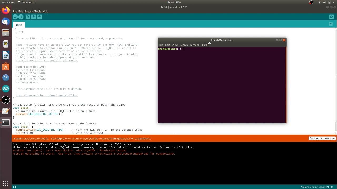Screen dimensions: 337x189
Task: Click the 'Global variables use 9 bytes' line
Action: point(103,148)
